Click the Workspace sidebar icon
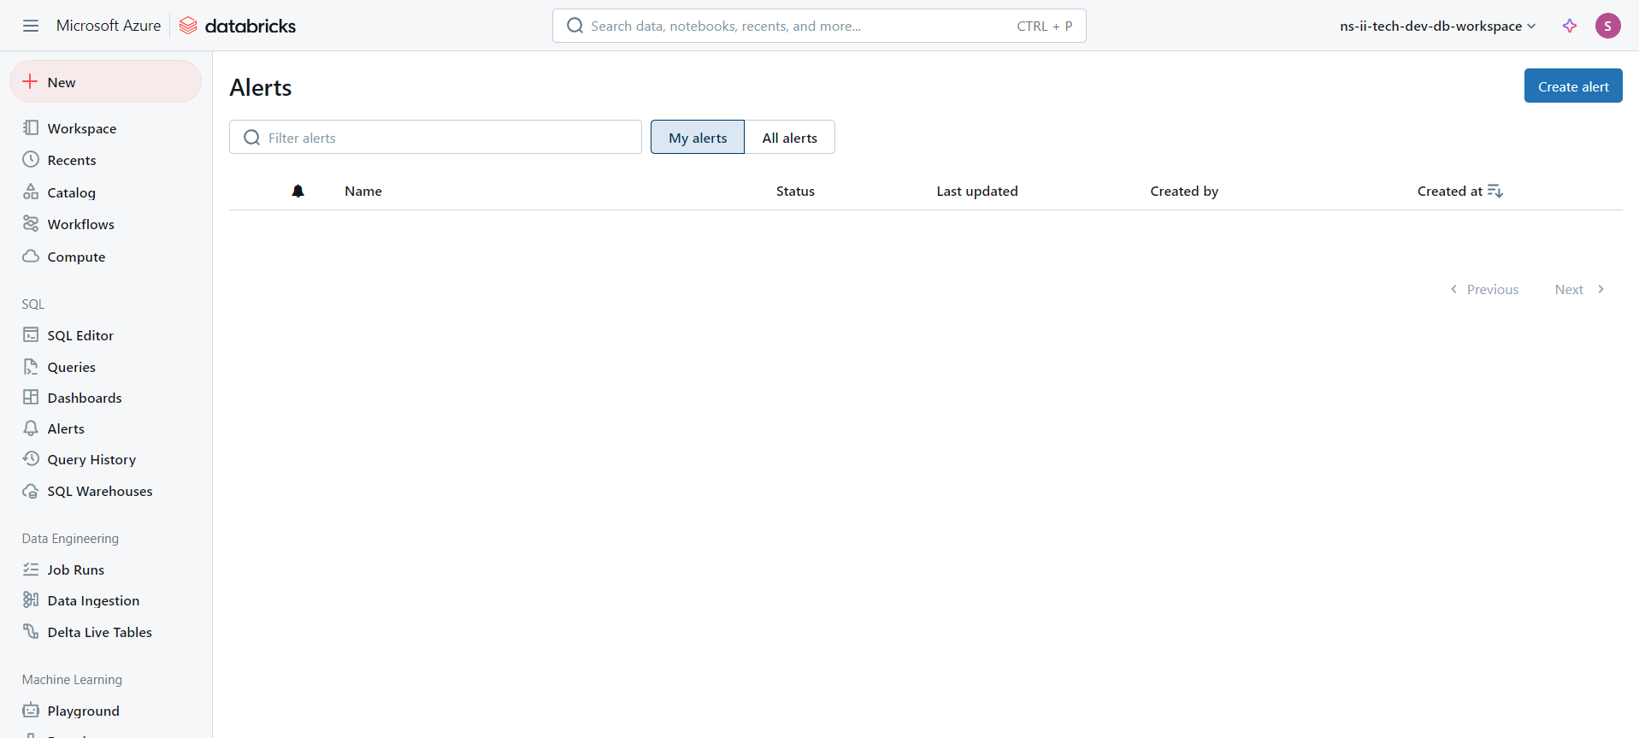1639x738 pixels. click(31, 127)
